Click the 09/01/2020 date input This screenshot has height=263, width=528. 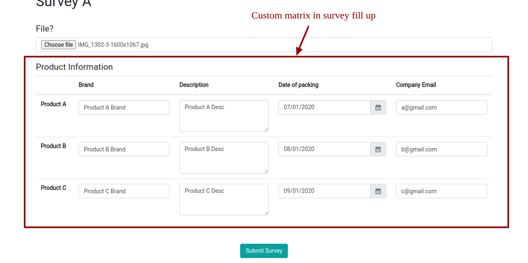[324, 191]
